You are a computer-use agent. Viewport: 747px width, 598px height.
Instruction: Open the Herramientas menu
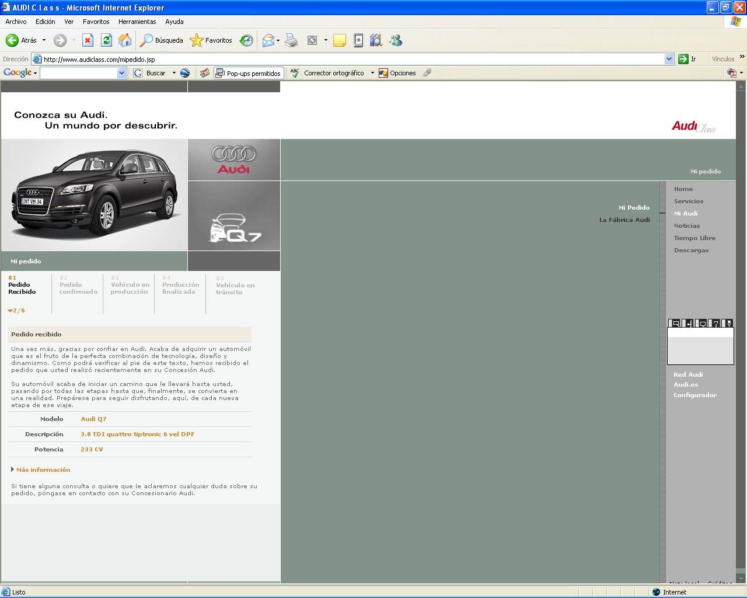click(137, 22)
